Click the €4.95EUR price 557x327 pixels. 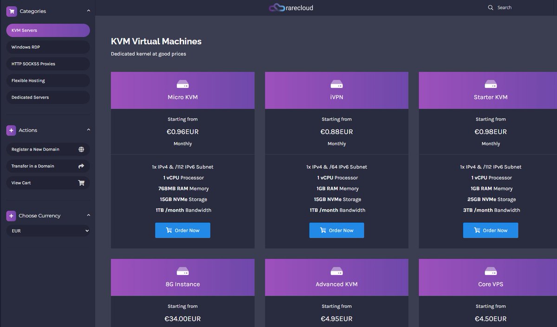pyautogui.click(x=337, y=319)
